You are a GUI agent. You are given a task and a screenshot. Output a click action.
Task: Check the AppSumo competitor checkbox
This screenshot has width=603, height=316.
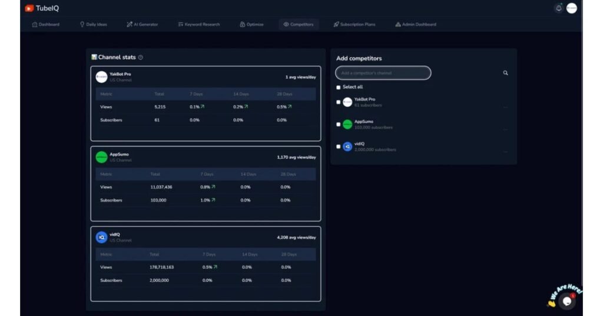click(339, 125)
